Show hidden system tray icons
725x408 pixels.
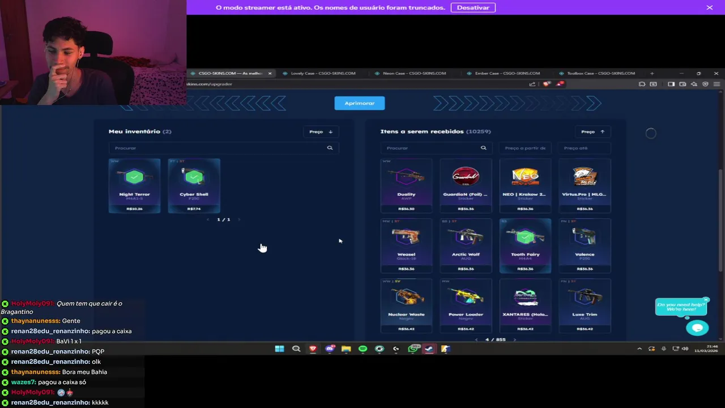(x=639, y=348)
